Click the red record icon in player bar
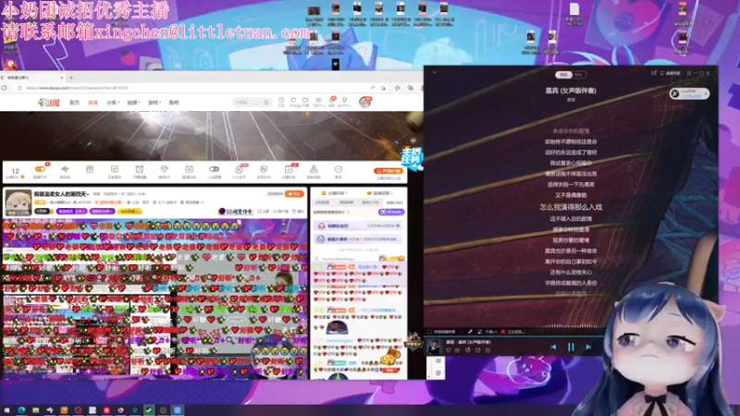Viewport: 740px width, 416px height. (503, 332)
